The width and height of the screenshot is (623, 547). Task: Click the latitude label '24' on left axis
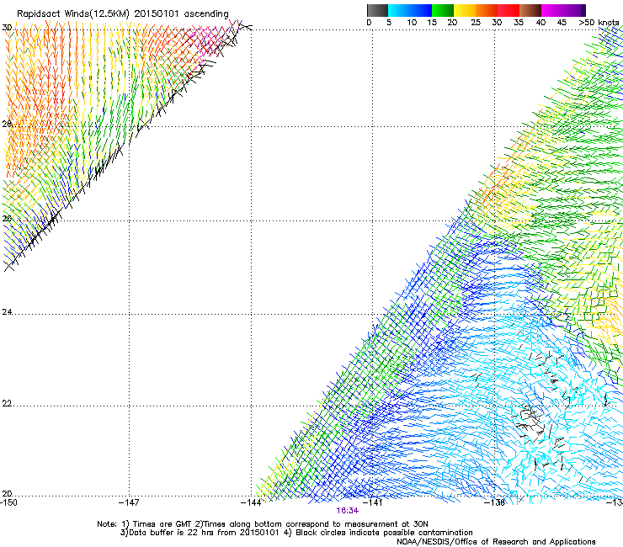pos(7,312)
